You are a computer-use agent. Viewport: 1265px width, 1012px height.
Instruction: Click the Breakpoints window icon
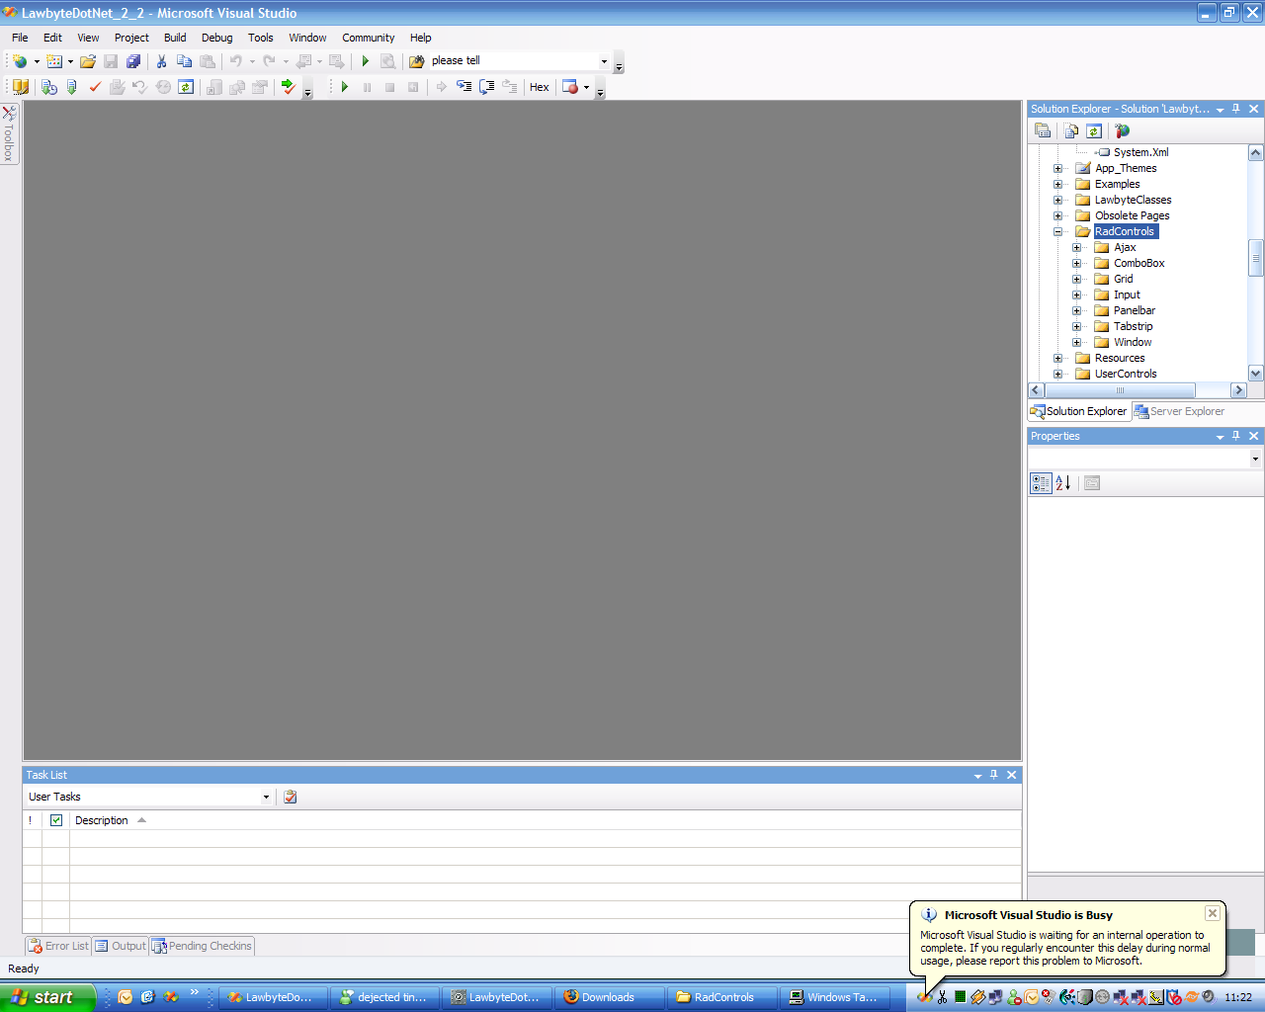tap(570, 87)
